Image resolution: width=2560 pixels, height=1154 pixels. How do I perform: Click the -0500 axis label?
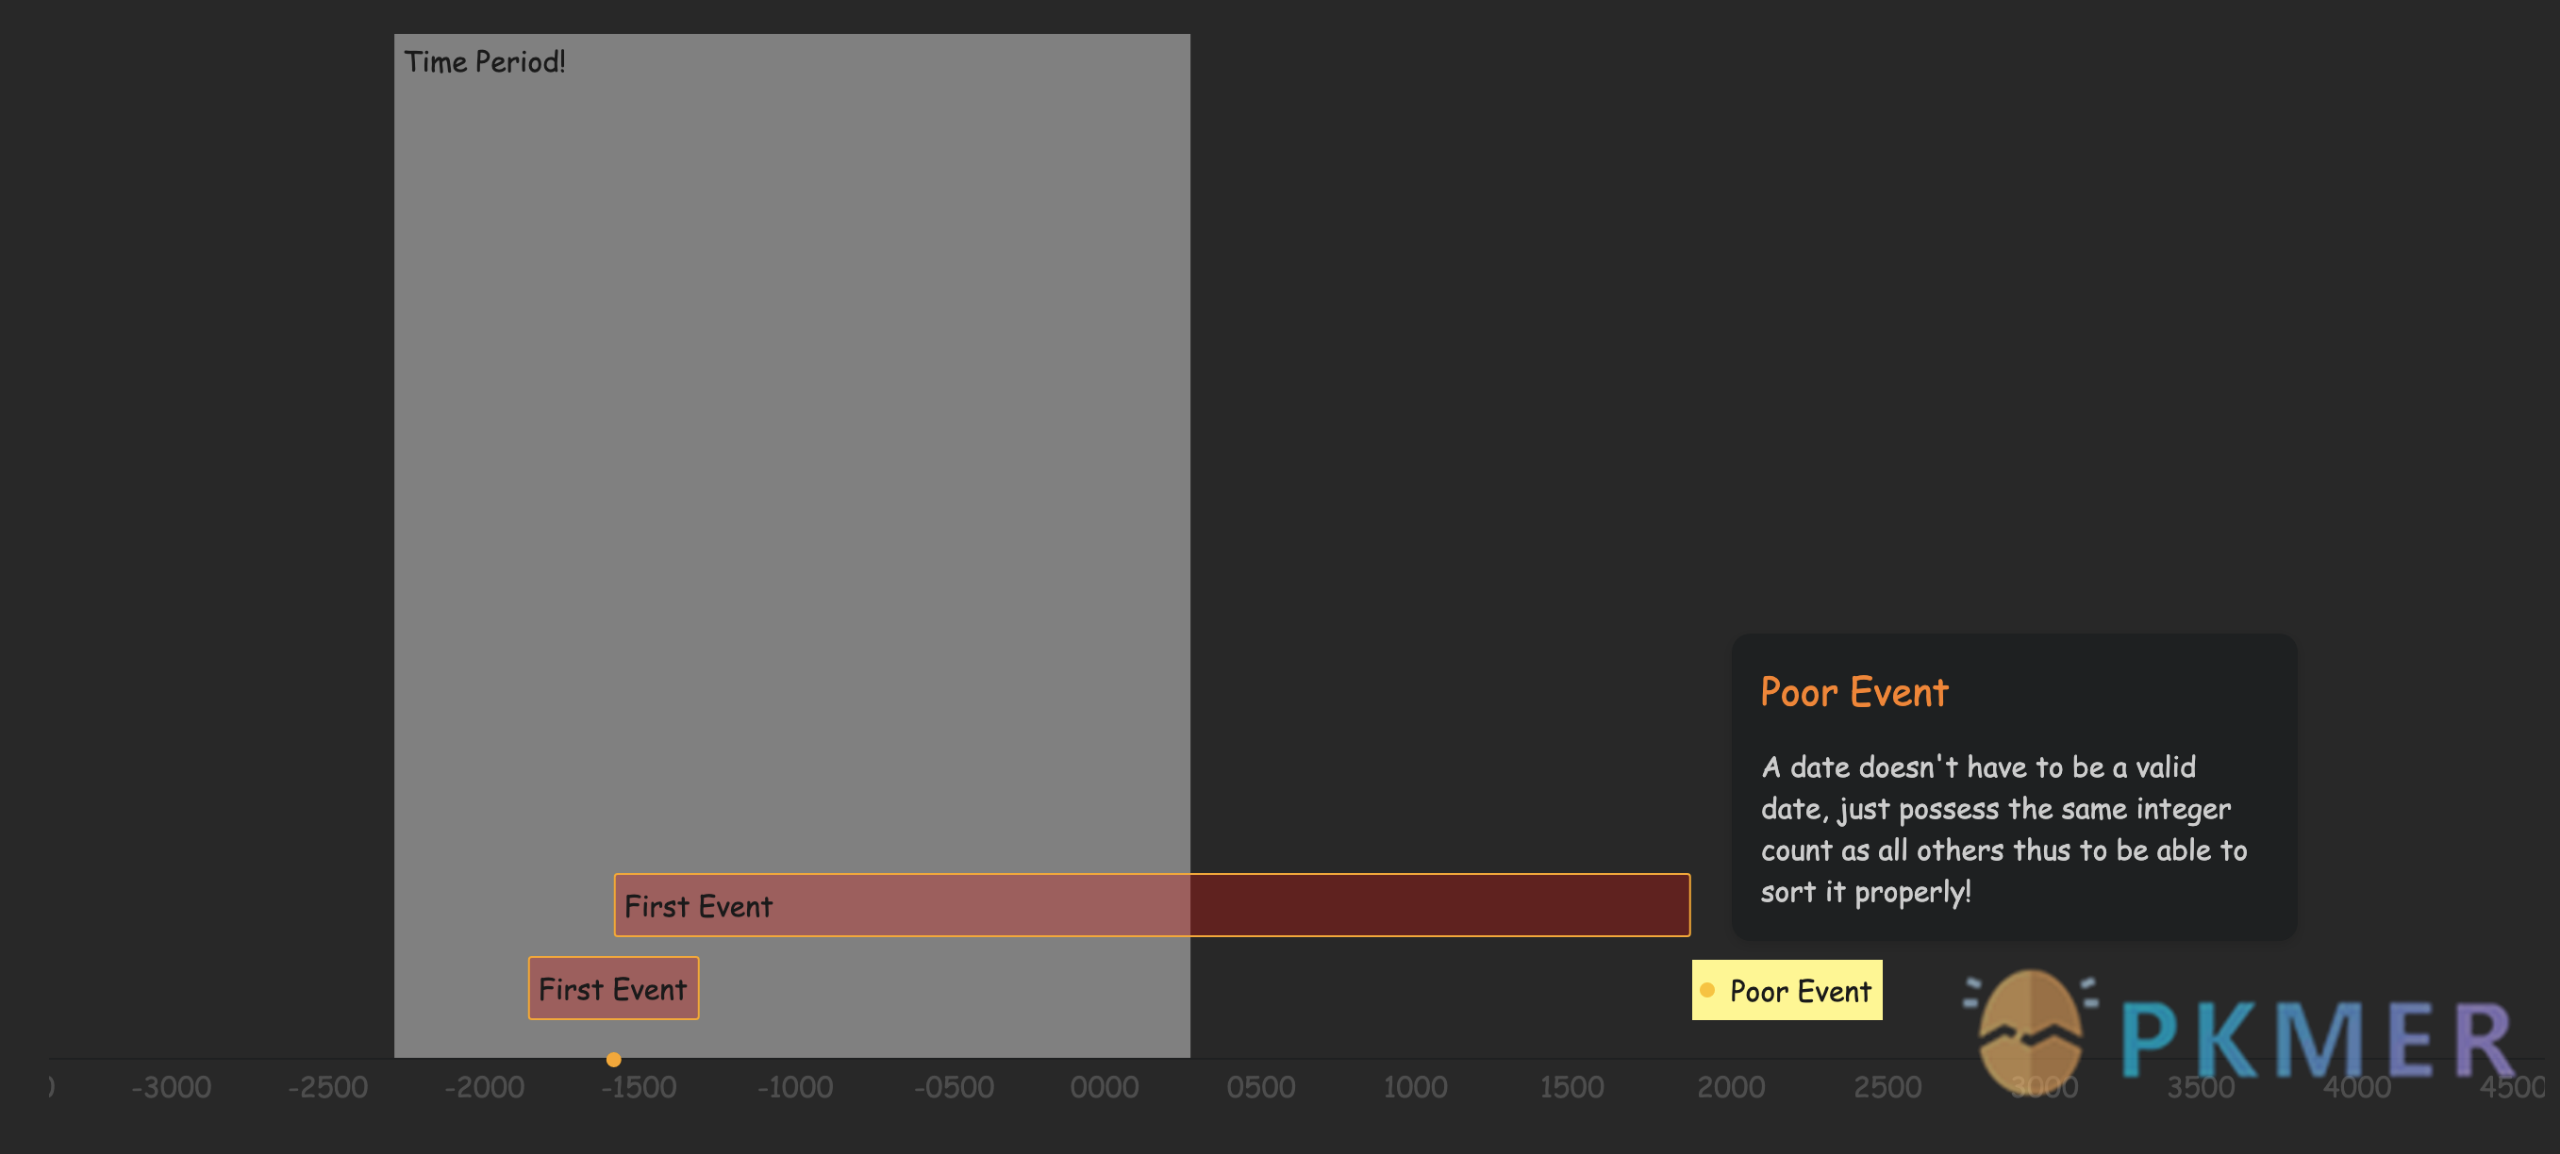[x=953, y=1087]
